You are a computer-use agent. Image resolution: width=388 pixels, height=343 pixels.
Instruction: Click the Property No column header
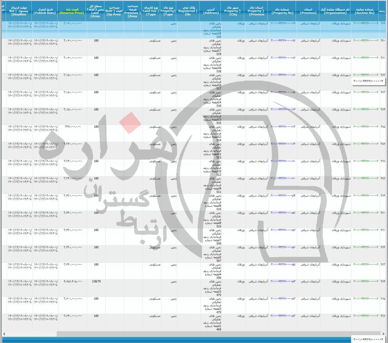[282, 11]
